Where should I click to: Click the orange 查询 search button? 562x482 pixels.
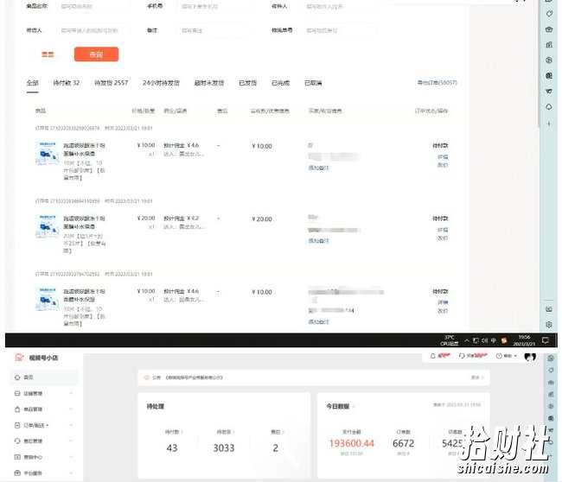pyautogui.click(x=96, y=54)
